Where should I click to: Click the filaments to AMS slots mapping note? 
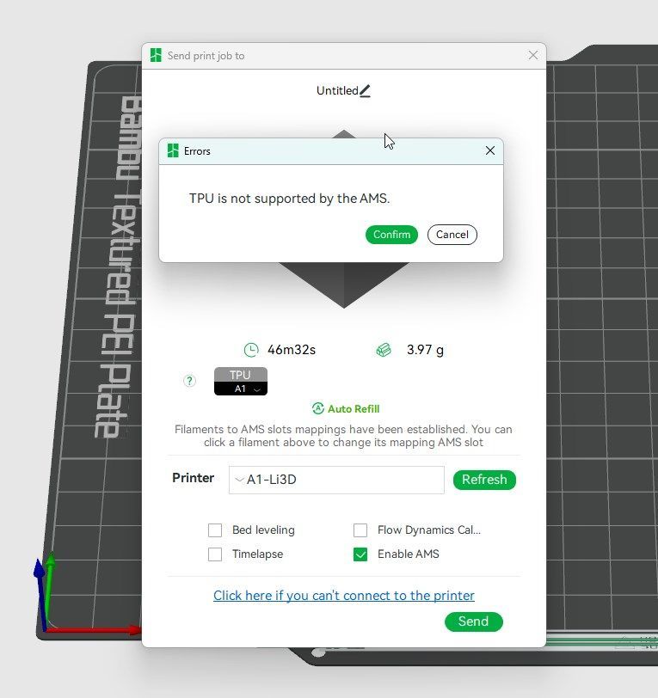(343, 436)
